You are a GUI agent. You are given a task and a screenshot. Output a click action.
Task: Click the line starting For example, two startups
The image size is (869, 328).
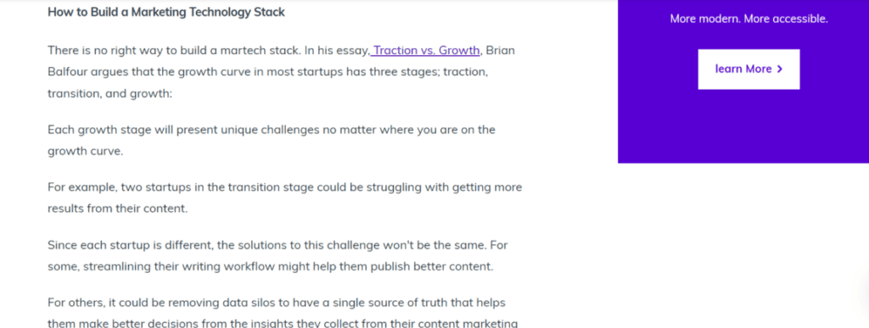point(285,187)
